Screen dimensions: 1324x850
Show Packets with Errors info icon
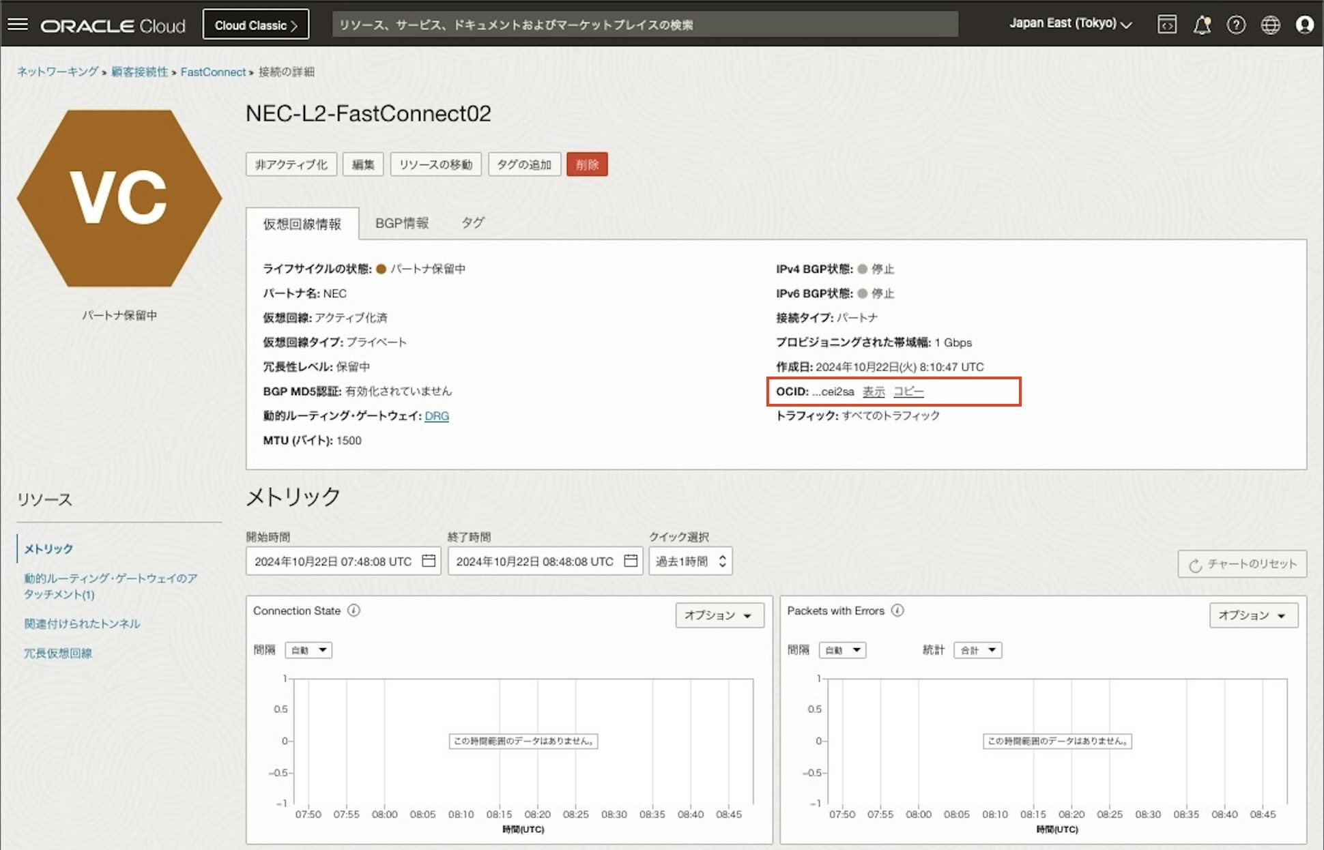pos(898,611)
